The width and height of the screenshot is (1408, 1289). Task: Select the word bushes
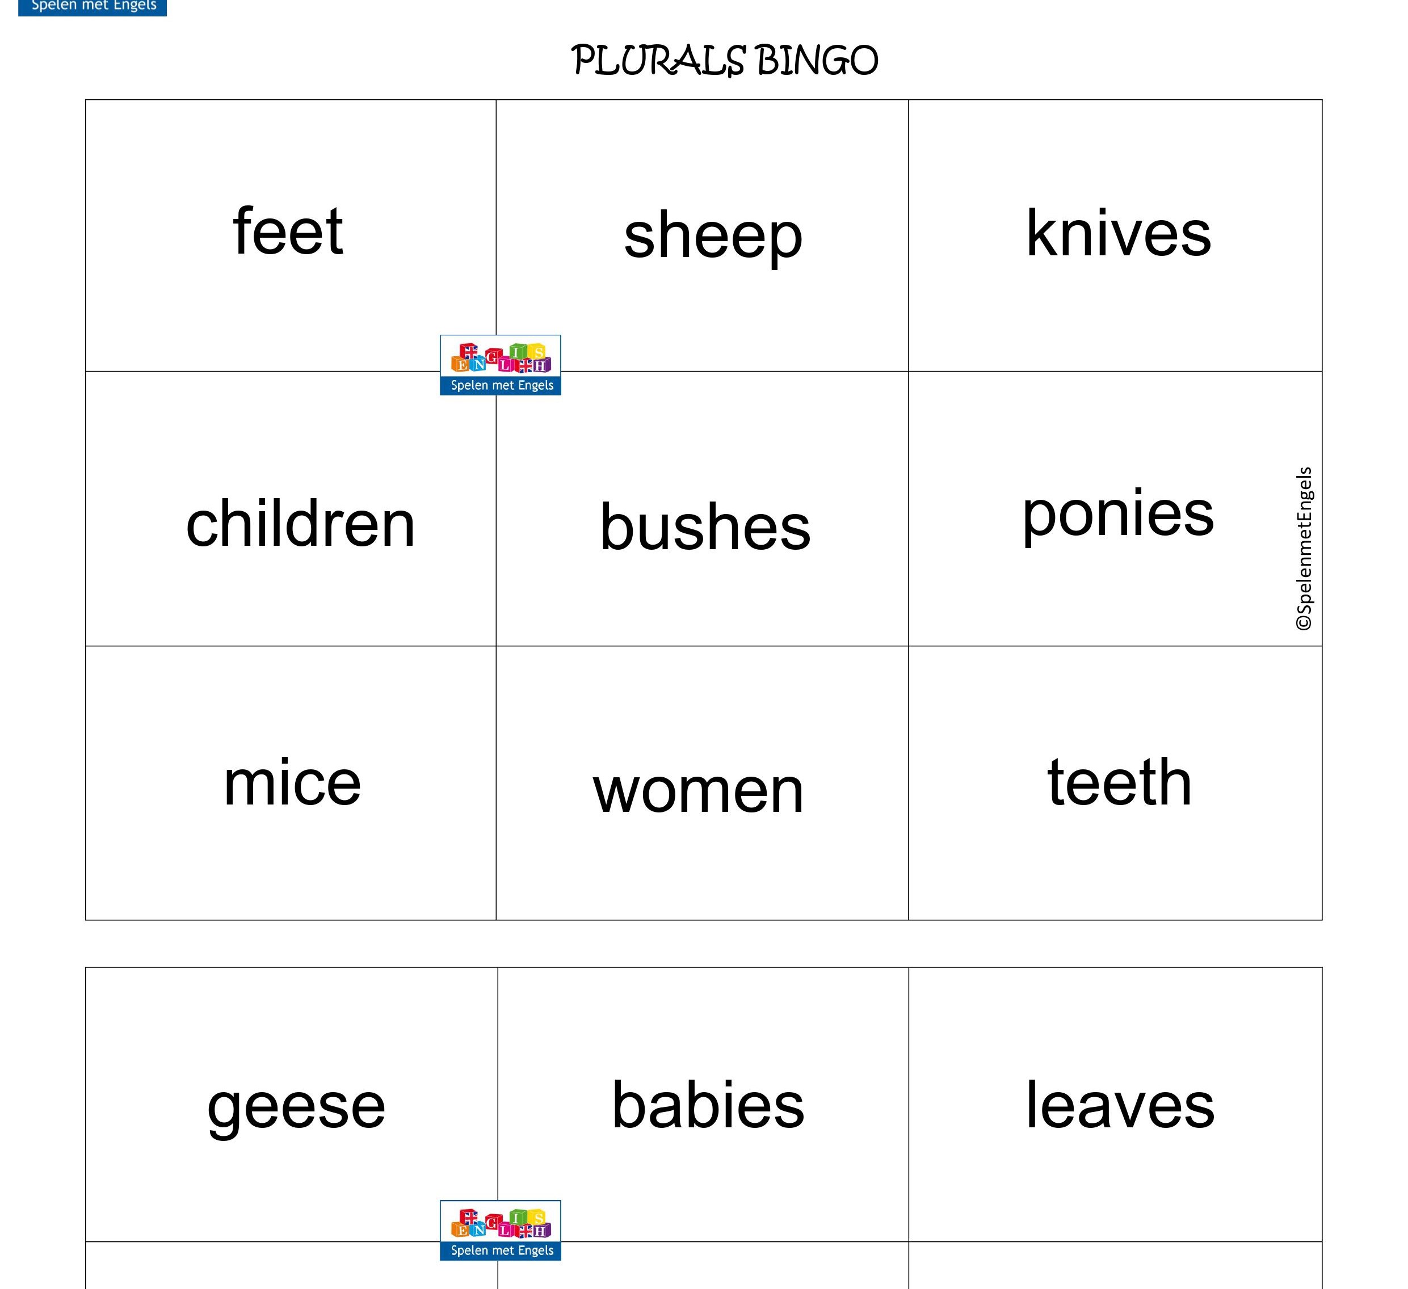coord(705,527)
